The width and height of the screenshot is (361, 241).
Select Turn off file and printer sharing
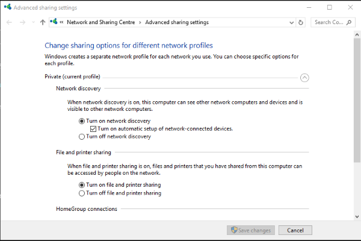tap(81, 193)
